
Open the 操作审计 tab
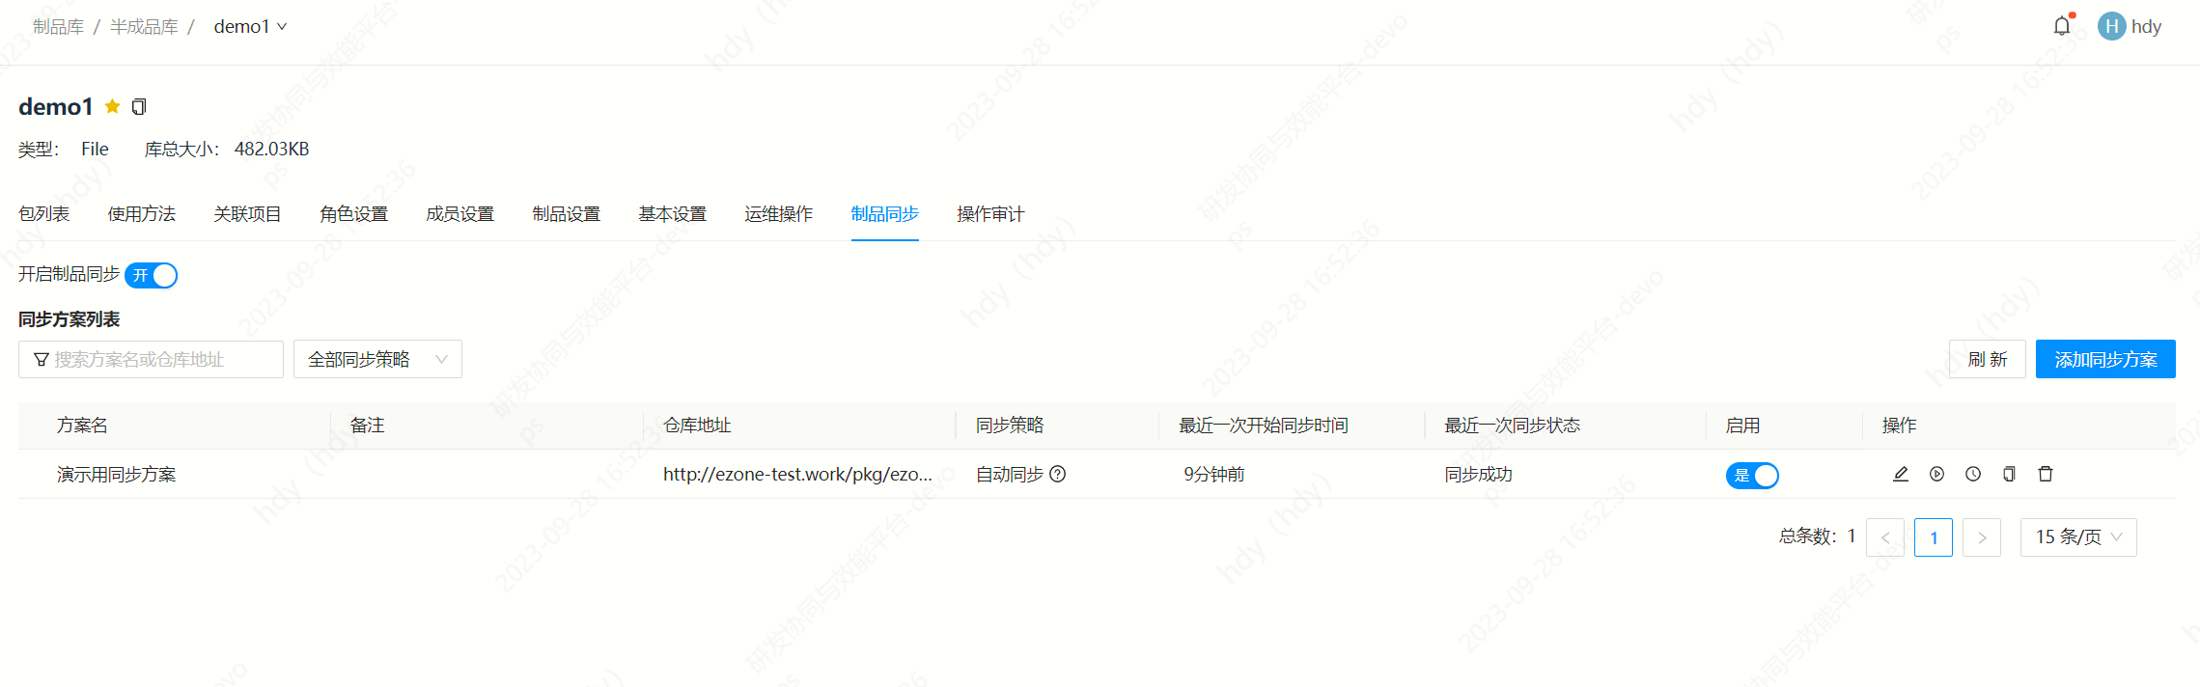[991, 214]
